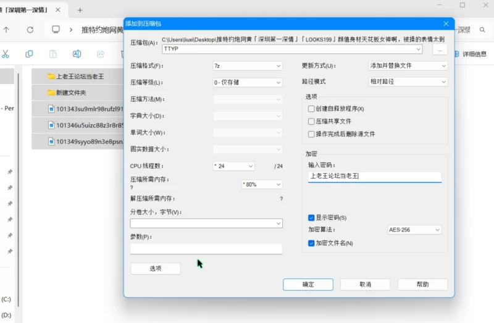Image resolution: width=494 pixels, height=323 pixels.
Task: Click the browse '...' button for archive path
Action: [x=440, y=49]
